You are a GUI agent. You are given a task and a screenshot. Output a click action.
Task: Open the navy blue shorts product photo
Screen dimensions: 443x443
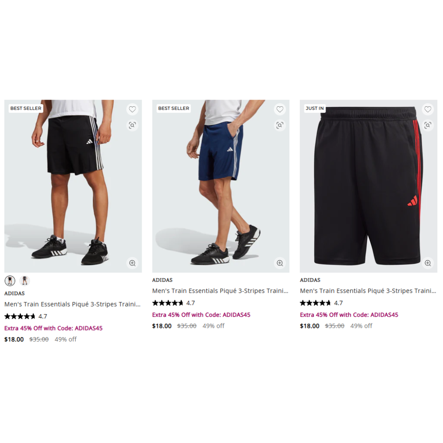[x=221, y=186]
